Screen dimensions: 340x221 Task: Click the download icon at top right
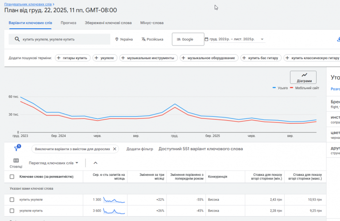pyautogui.click(x=338, y=39)
